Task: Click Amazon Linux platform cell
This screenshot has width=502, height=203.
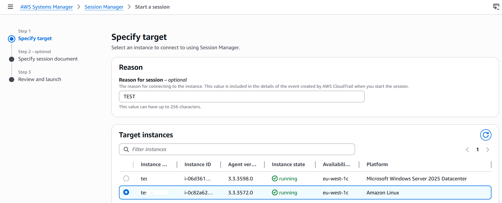Action: click(x=383, y=193)
